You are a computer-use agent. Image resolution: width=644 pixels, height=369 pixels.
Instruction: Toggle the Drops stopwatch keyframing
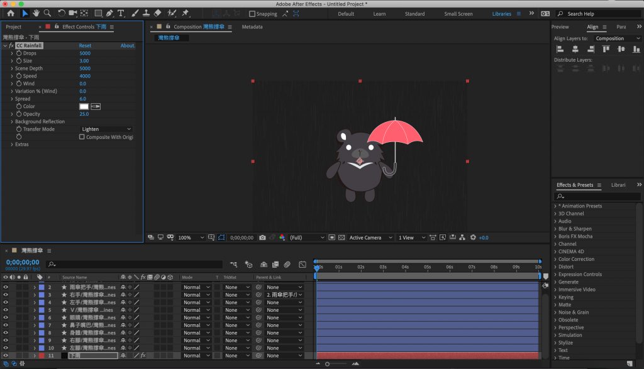[x=19, y=53]
